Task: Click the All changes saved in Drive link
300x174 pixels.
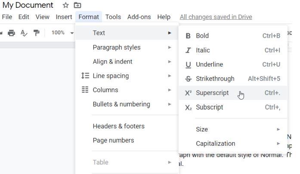Action: click(216, 17)
